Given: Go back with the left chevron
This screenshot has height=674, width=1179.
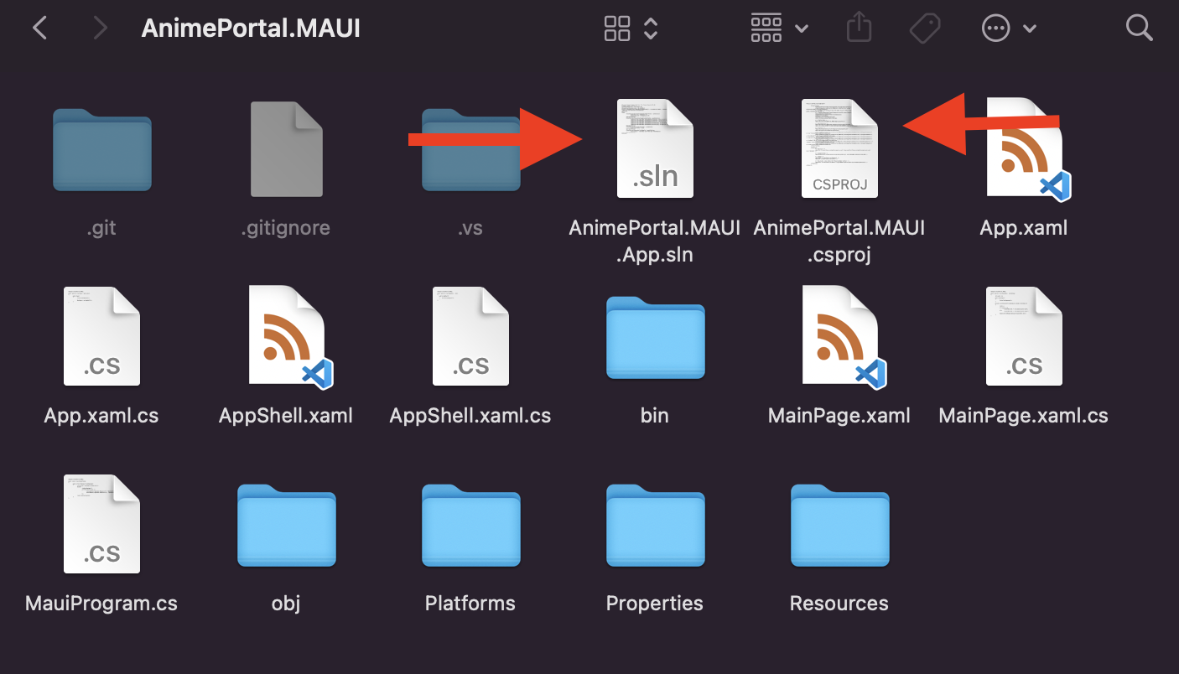Looking at the screenshot, I should pos(39,29).
